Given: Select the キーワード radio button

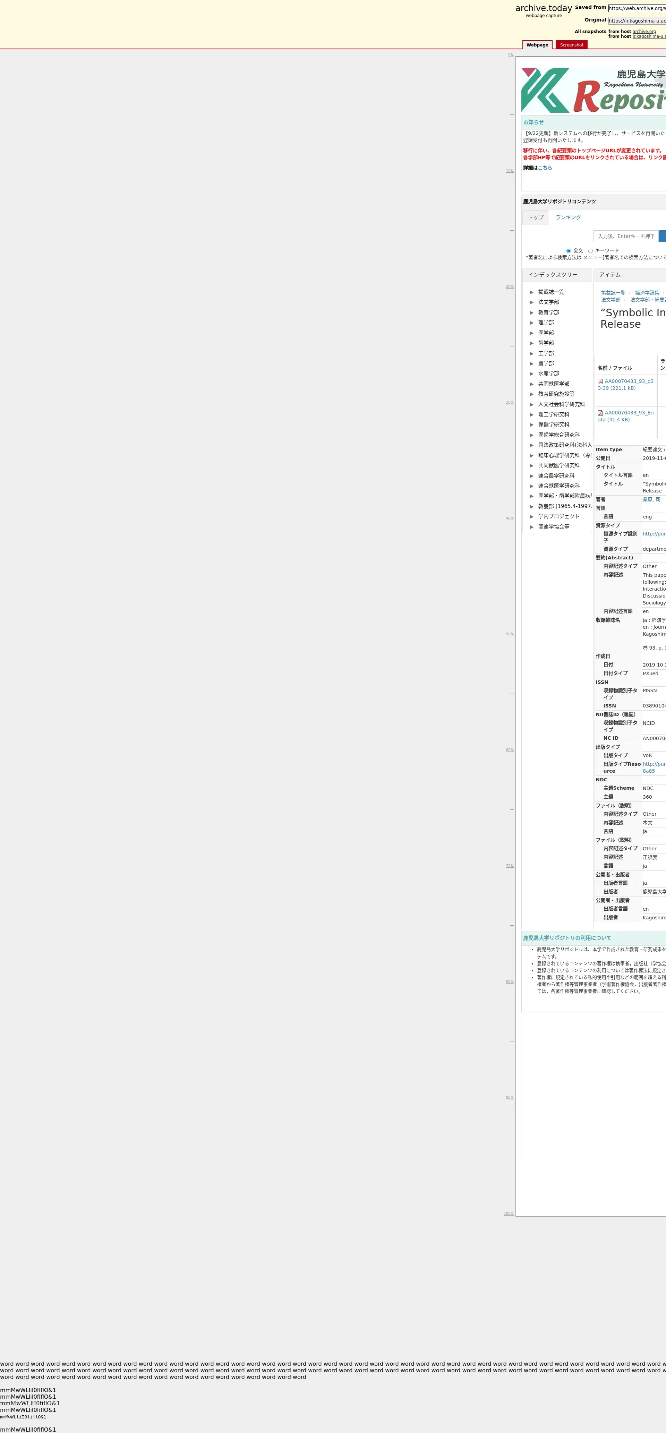Looking at the screenshot, I should click(590, 251).
